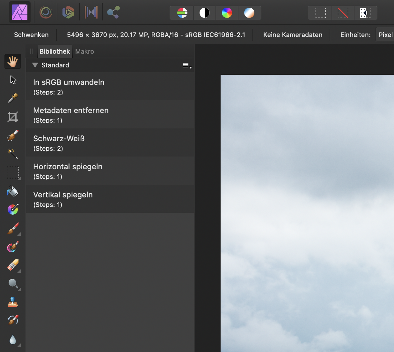Invert the pixel selection
Image resolution: width=394 pixels, height=352 pixels.
coord(365,13)
